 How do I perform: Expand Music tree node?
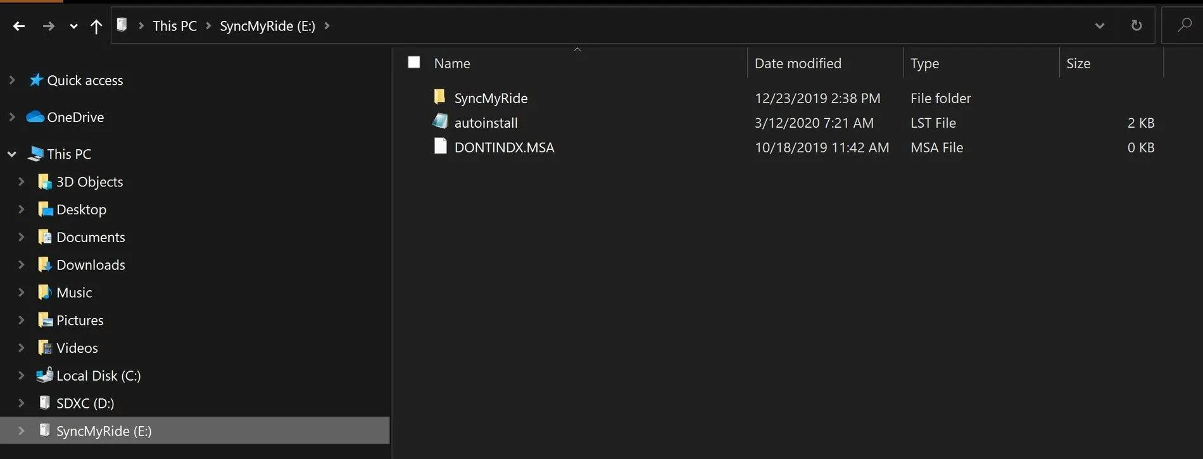pos(21,293)
